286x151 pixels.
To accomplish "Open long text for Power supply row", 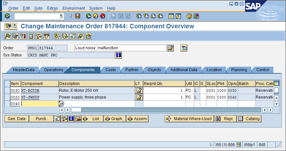I will tap(139, 97).
